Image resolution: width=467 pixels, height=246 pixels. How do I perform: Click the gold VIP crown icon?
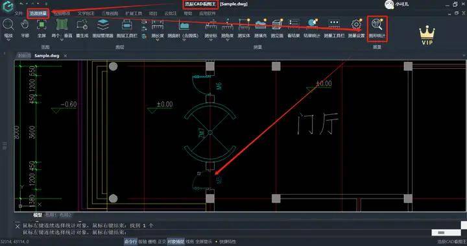point(427,35)
